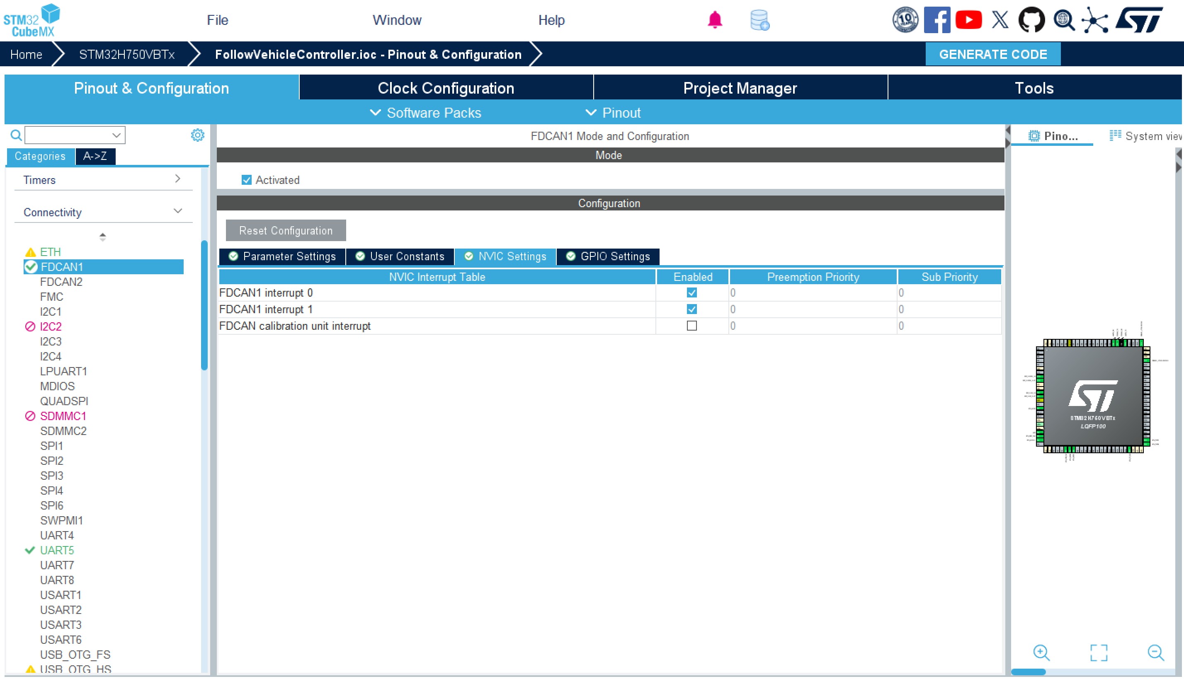Viewport: 1184px width, 679px height.
Task: Click the UART5 green checkmark icon
Action: [x=30, y=550]
